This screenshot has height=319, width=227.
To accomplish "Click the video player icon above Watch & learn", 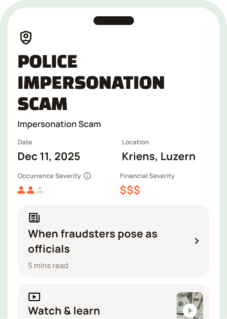I will pos(34,297).
